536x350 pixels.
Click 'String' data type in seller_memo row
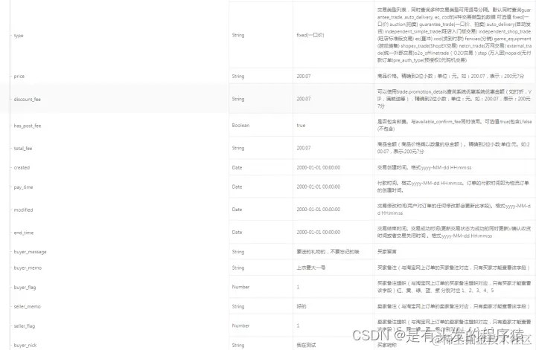point(238,306)
